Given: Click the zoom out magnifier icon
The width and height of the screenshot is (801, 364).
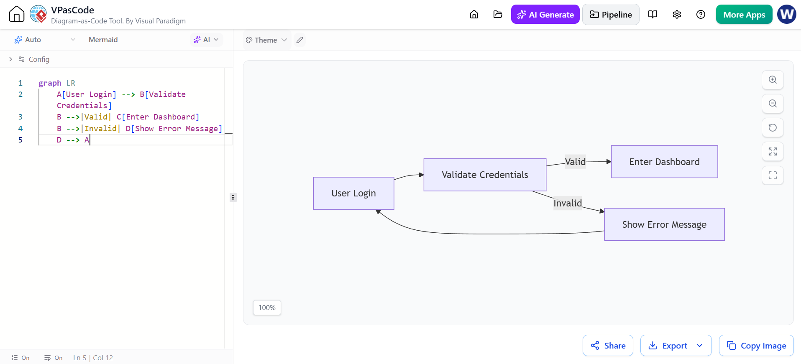Looking at the screenshot, I should tap(773, 104).
